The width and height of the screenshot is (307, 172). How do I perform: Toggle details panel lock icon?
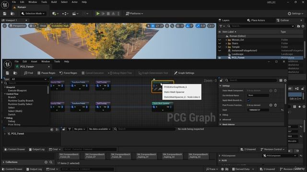pos(221,80)
